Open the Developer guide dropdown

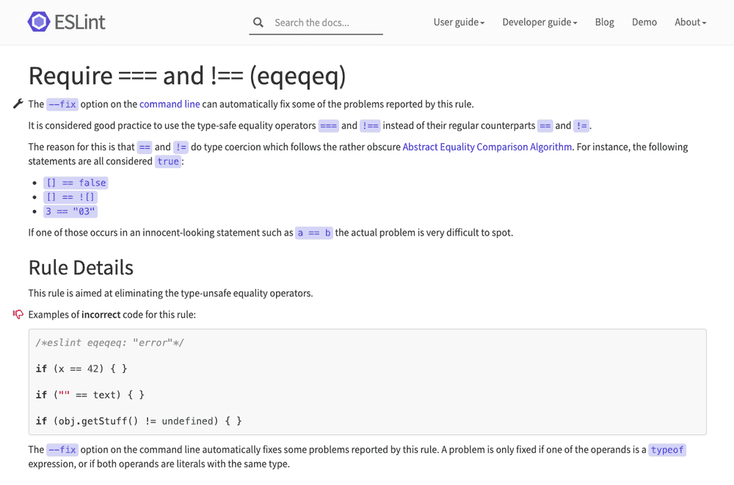click(539, 22)
